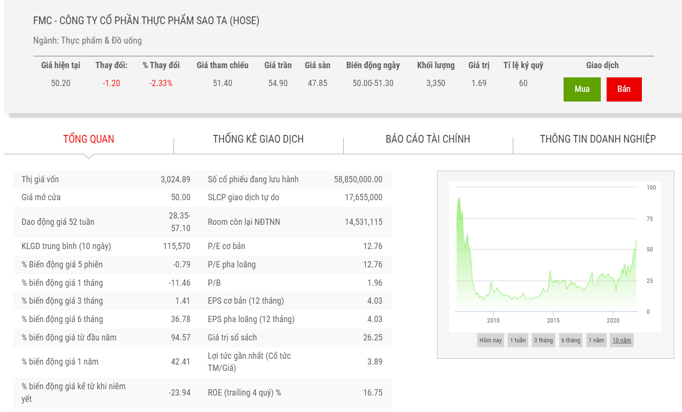Click the 2020 label on chart axis
The image size is (682, 412).
pyautogui.click(x=613, y=321)
